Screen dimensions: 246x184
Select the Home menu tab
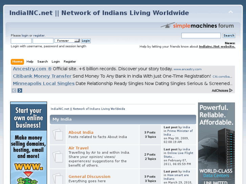coord(17,61)
